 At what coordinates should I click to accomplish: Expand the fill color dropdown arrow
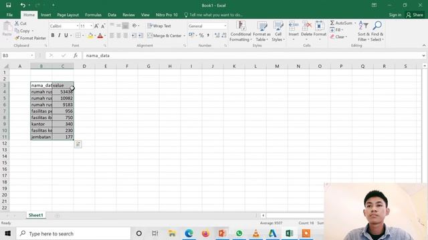(x=95, y=35)
